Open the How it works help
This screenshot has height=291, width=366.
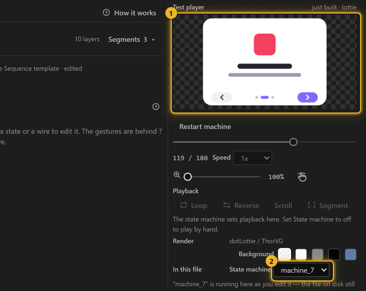(x=130, y=13)
